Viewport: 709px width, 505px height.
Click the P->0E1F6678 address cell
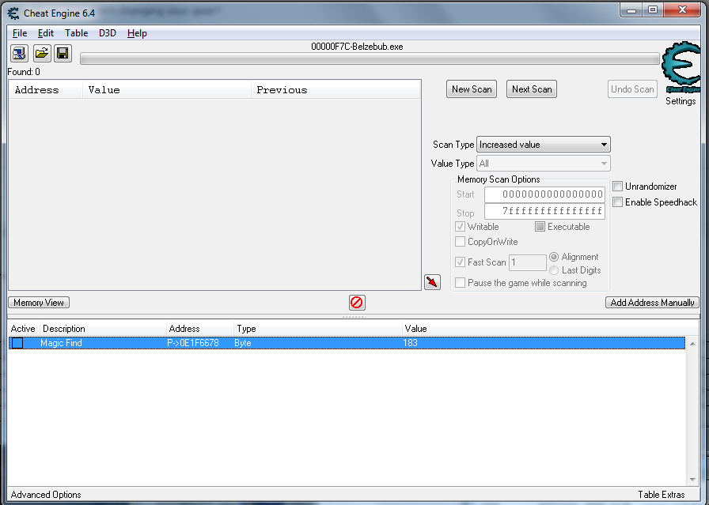point(193,343)
